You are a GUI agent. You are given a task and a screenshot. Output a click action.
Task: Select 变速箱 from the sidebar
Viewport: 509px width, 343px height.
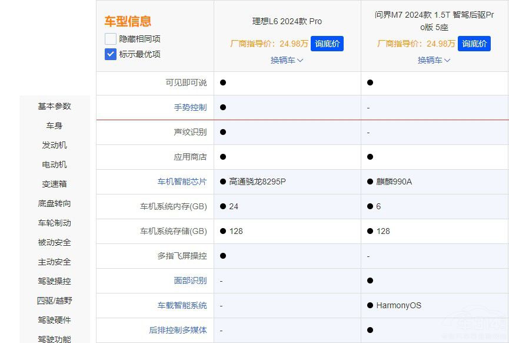55,184
